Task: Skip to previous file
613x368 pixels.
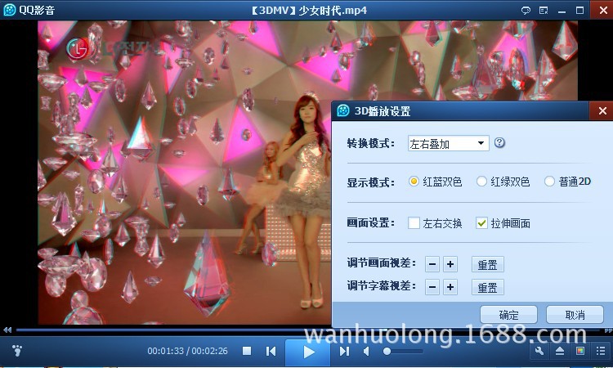Action: pos(271,351)
